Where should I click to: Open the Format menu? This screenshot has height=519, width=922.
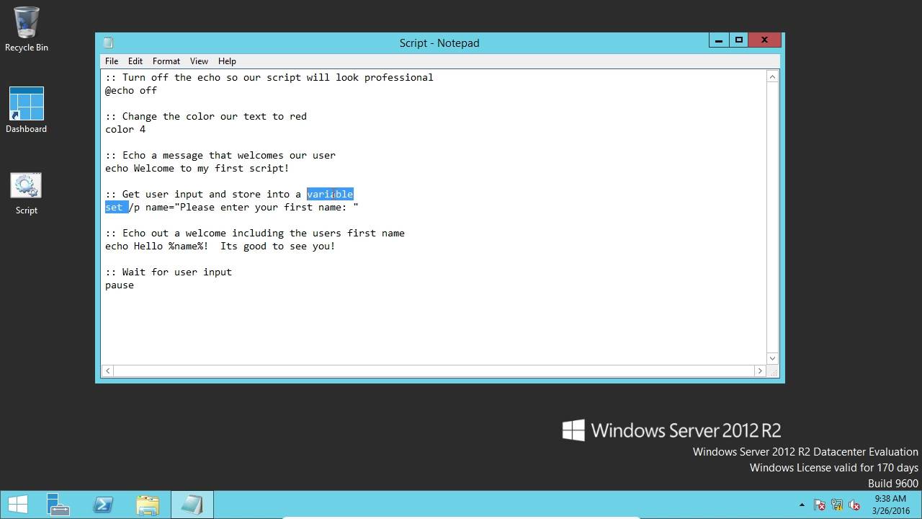pyautogui.click(x=166, y=61)
